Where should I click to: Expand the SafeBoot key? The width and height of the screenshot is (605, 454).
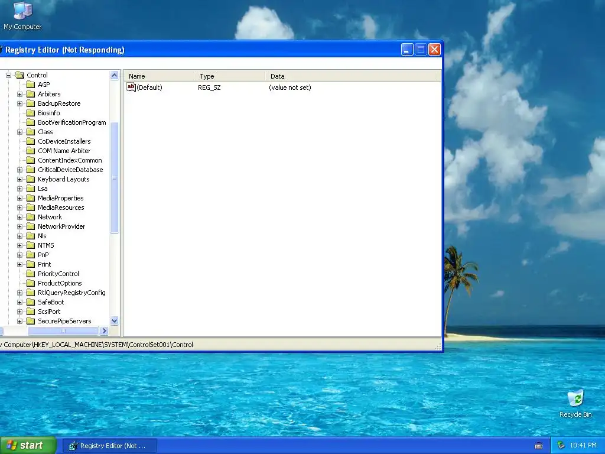(x=19, y=302)
